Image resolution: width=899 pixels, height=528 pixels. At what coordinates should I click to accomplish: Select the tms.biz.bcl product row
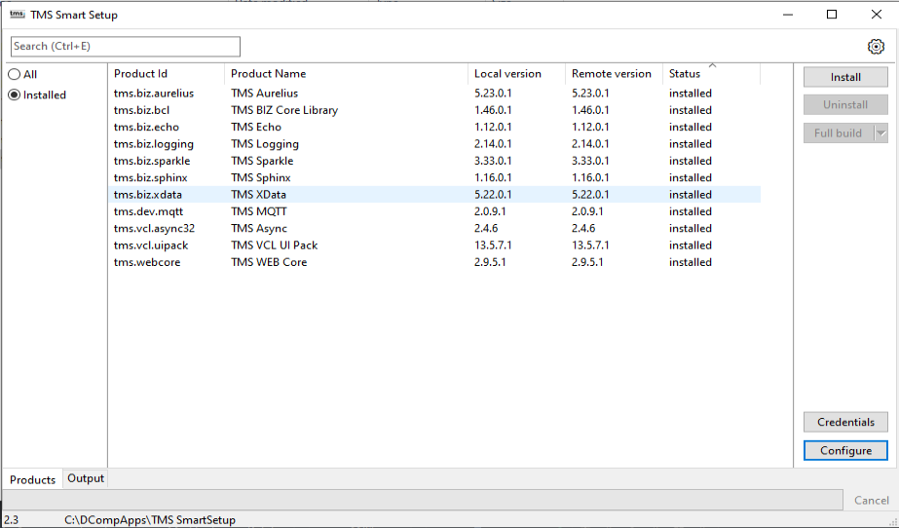click(142, 110)
